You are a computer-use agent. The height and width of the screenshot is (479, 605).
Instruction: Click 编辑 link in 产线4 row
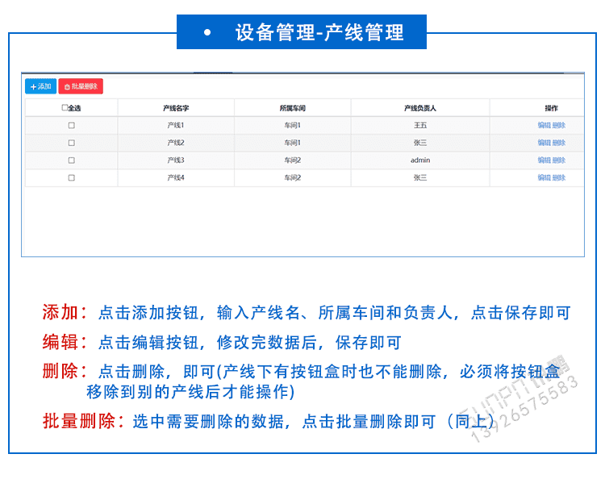point(544,177)
